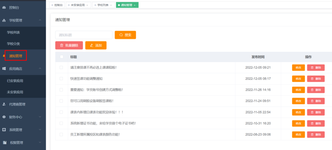The image size is (332, 150).
Task: Expand the 系统管理 menu chevron
Action: point(40,130)
